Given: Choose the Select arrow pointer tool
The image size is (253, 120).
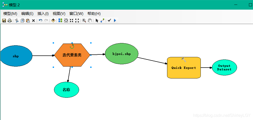Looking at the screenshot, I should coord(97,21).
